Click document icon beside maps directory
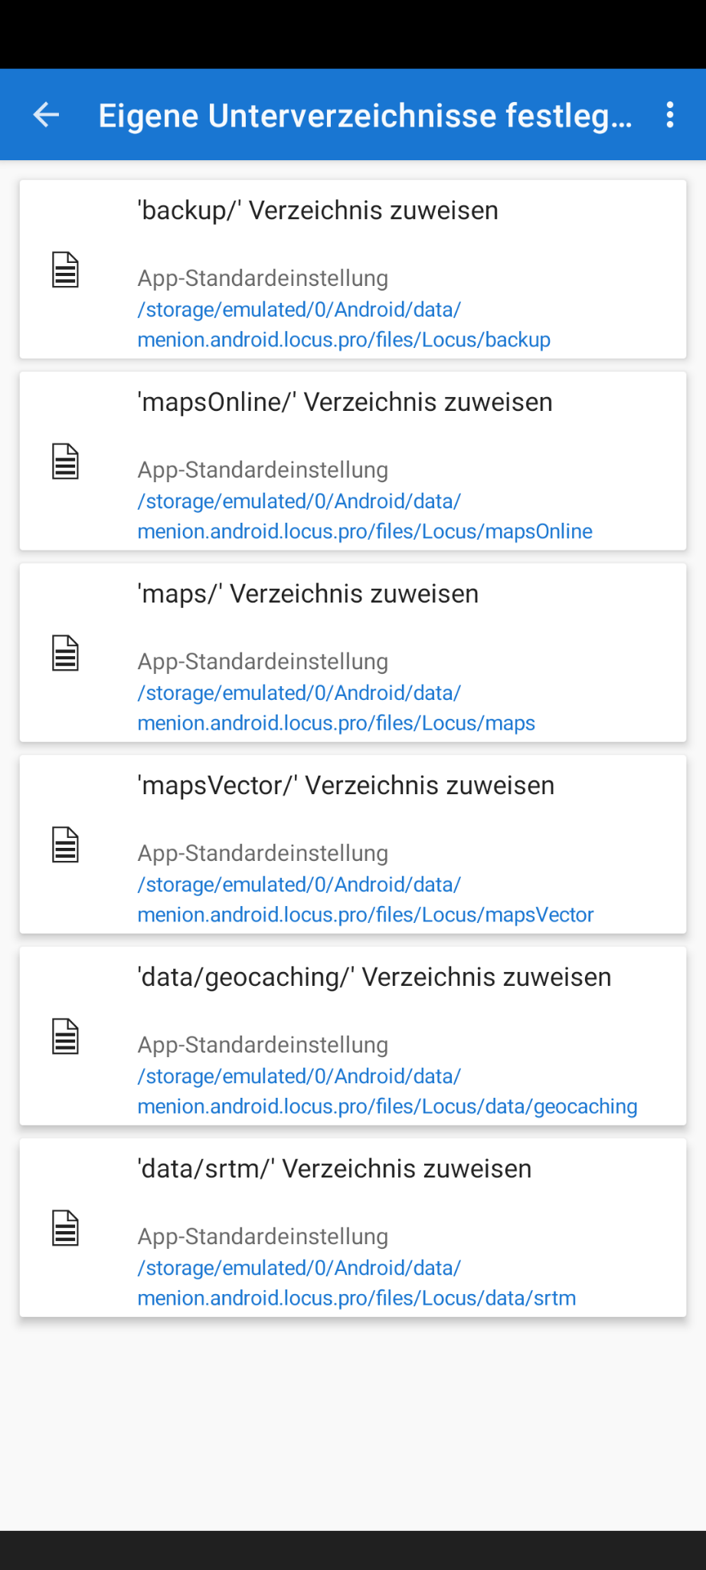706x1570 pixels. [65, 653]
